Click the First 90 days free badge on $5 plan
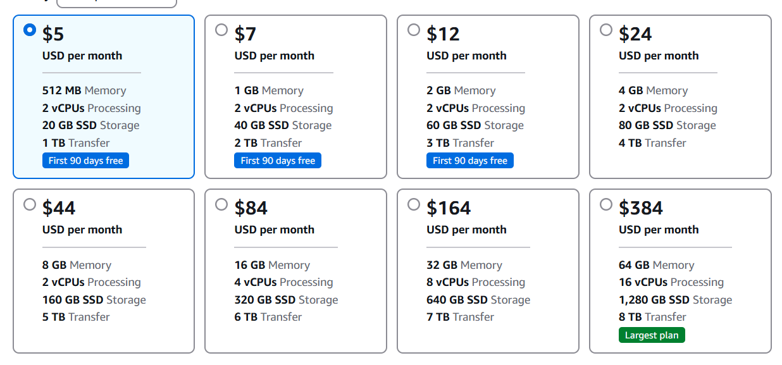Viewport: 782px width, 365px height. 86,161
